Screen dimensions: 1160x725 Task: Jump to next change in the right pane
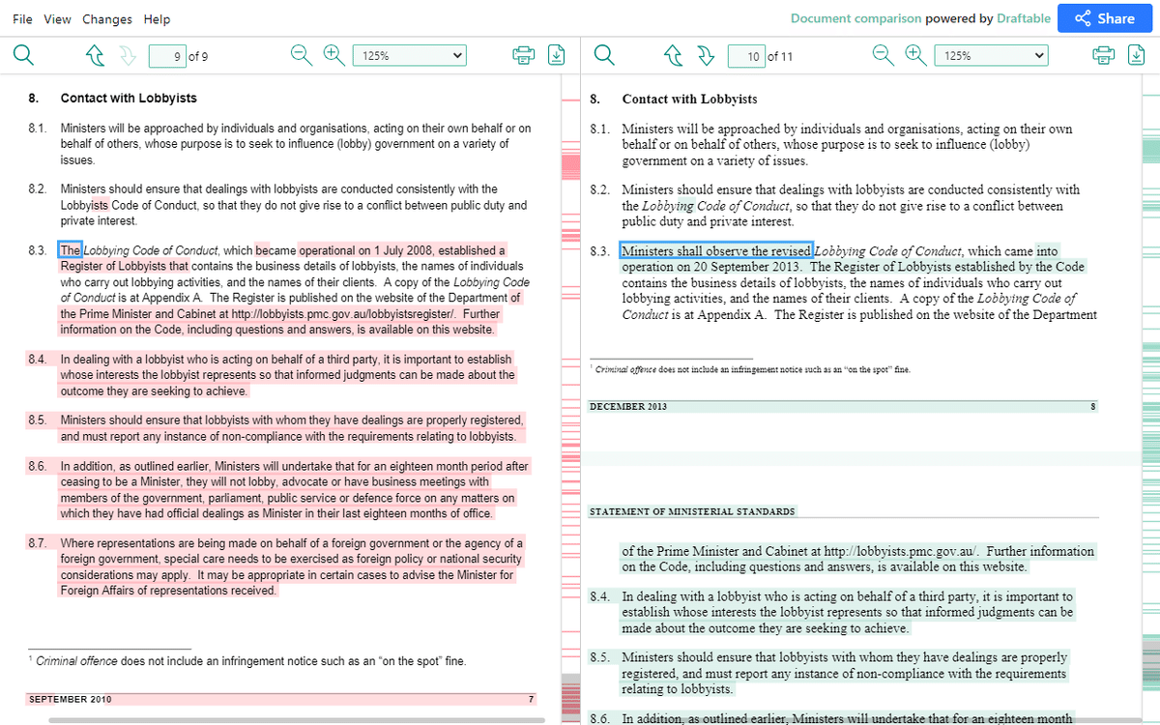[706, 55]
